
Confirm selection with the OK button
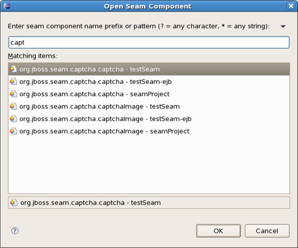[x=219, y=231]
